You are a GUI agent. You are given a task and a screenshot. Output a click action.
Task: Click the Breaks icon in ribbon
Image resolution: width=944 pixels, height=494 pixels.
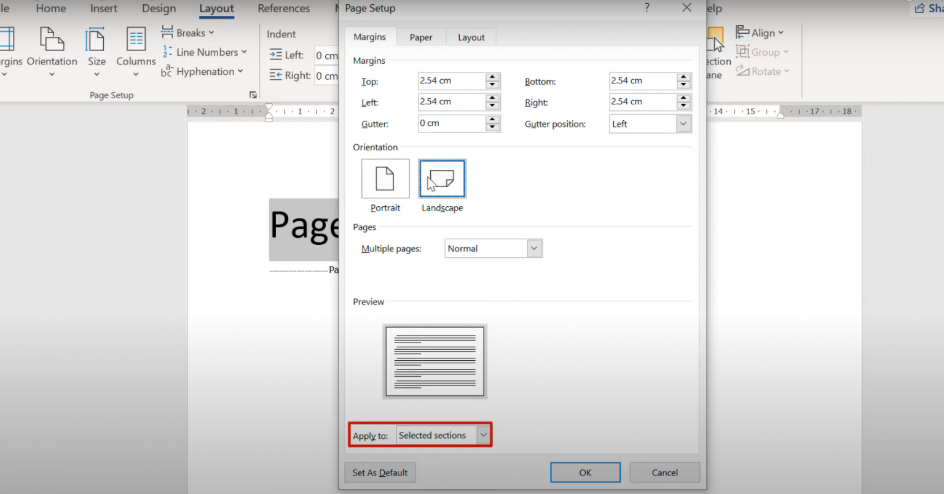[x=167, y=33]
